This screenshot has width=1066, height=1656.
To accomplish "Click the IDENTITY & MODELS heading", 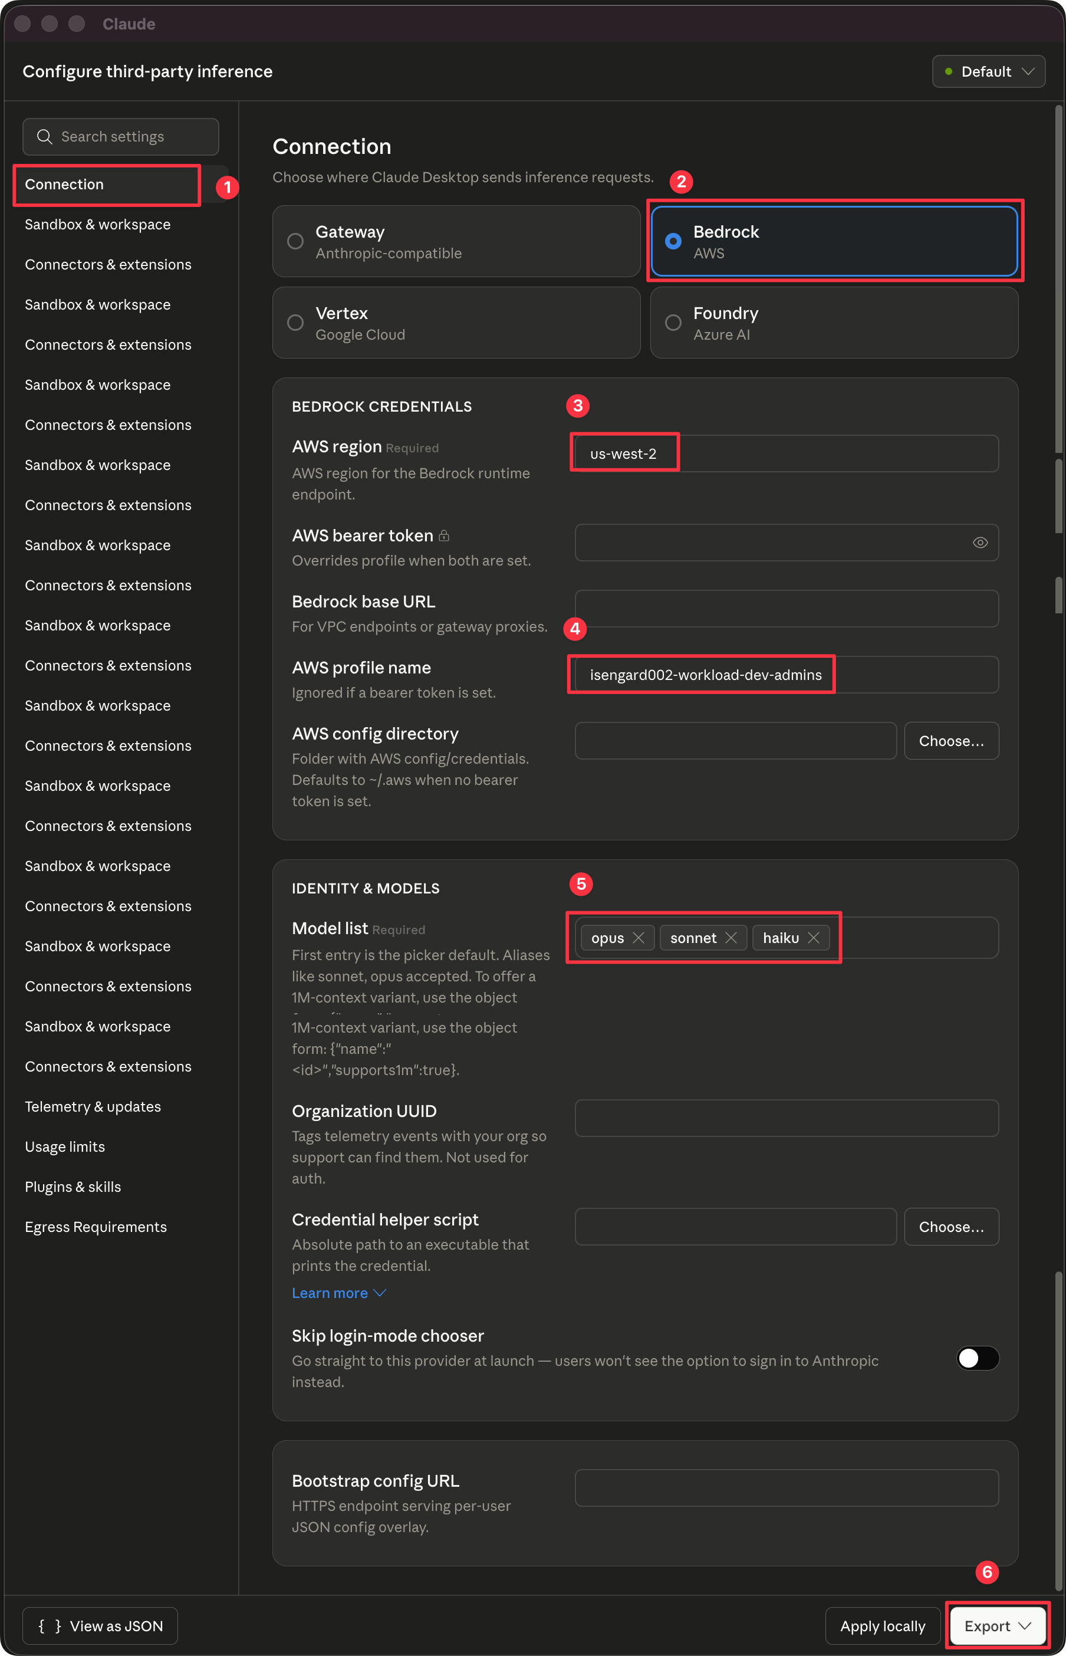I will [x=366, y=888].
